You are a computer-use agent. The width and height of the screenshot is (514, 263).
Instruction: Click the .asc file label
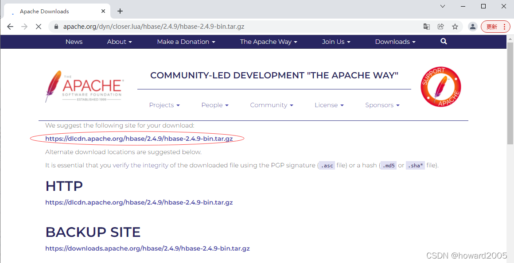coord(327,166)
